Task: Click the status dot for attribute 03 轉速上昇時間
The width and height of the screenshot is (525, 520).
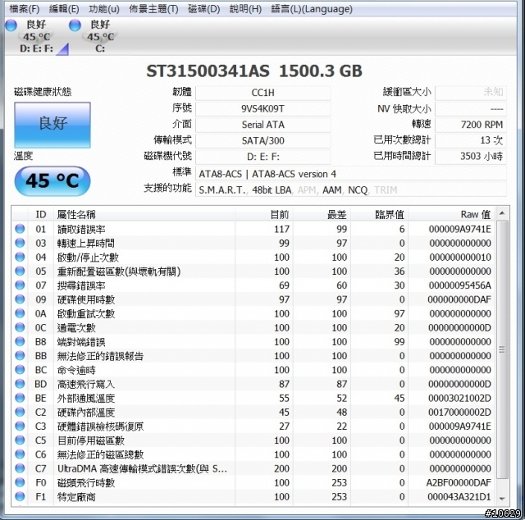Action: click(x=20, y=243)
